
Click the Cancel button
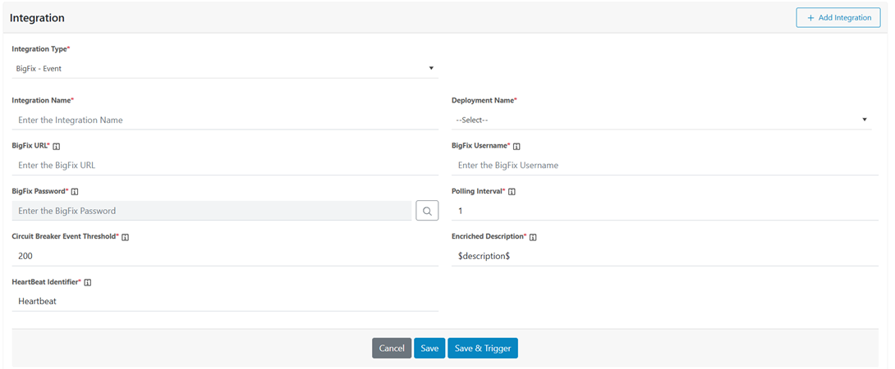(392, 348)
